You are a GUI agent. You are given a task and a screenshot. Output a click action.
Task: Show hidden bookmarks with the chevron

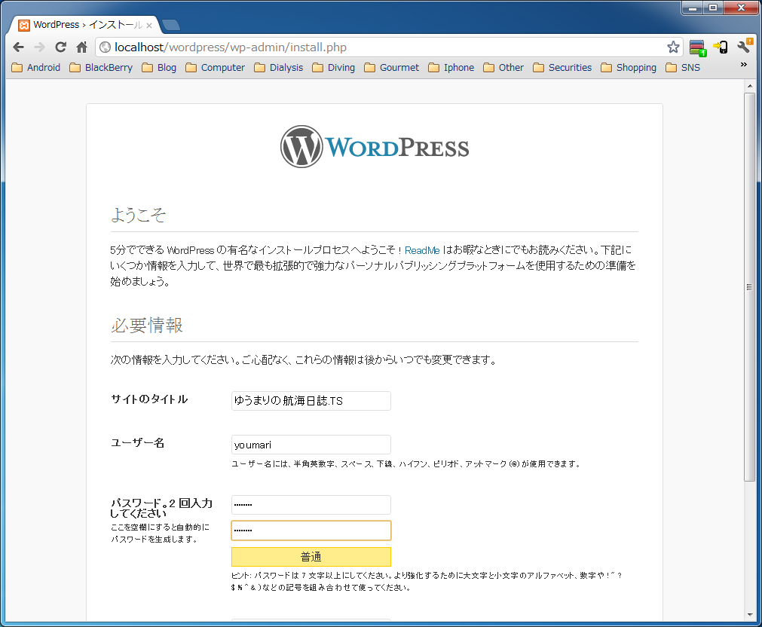tap(743, 65)
